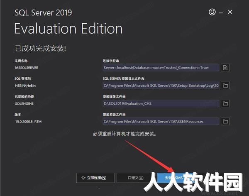Click the SSEI\Resources path field
Viewport: 249px width, 196px height.
(161, 121)
